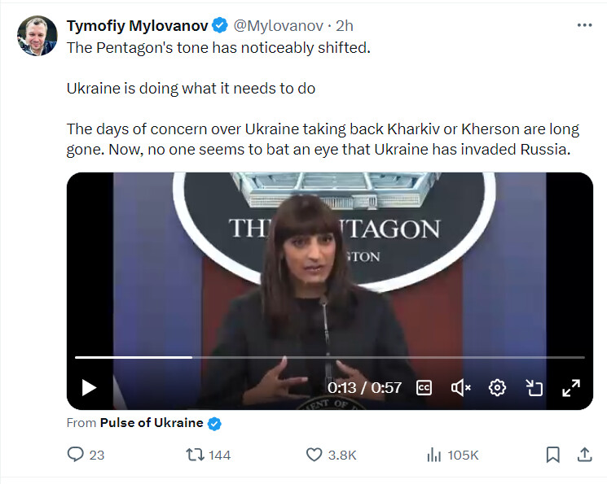
Task: Reply to the tweet via comment icon
Action: [75, 455]
